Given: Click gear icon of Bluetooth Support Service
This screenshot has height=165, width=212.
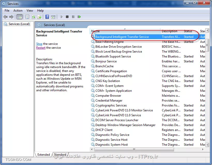Looking at the screenshot, I should [x=93, y=56].
